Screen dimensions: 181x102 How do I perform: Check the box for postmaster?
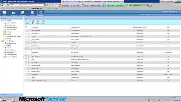click(26, 75)
